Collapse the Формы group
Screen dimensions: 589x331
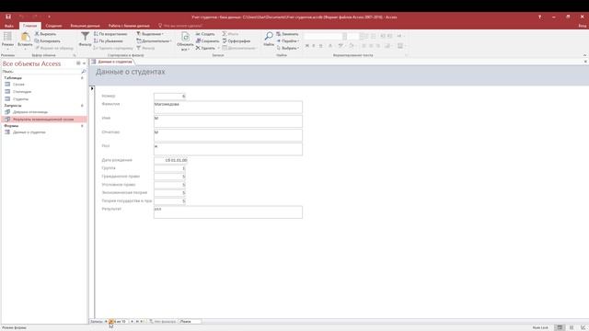pos(82,126)
